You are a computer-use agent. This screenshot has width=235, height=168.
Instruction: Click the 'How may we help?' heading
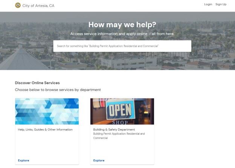point(122,25)
